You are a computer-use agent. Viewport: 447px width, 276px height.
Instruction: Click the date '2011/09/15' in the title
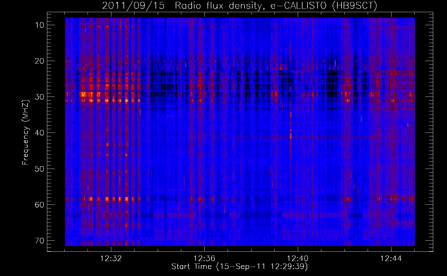[x=133, y=6]
